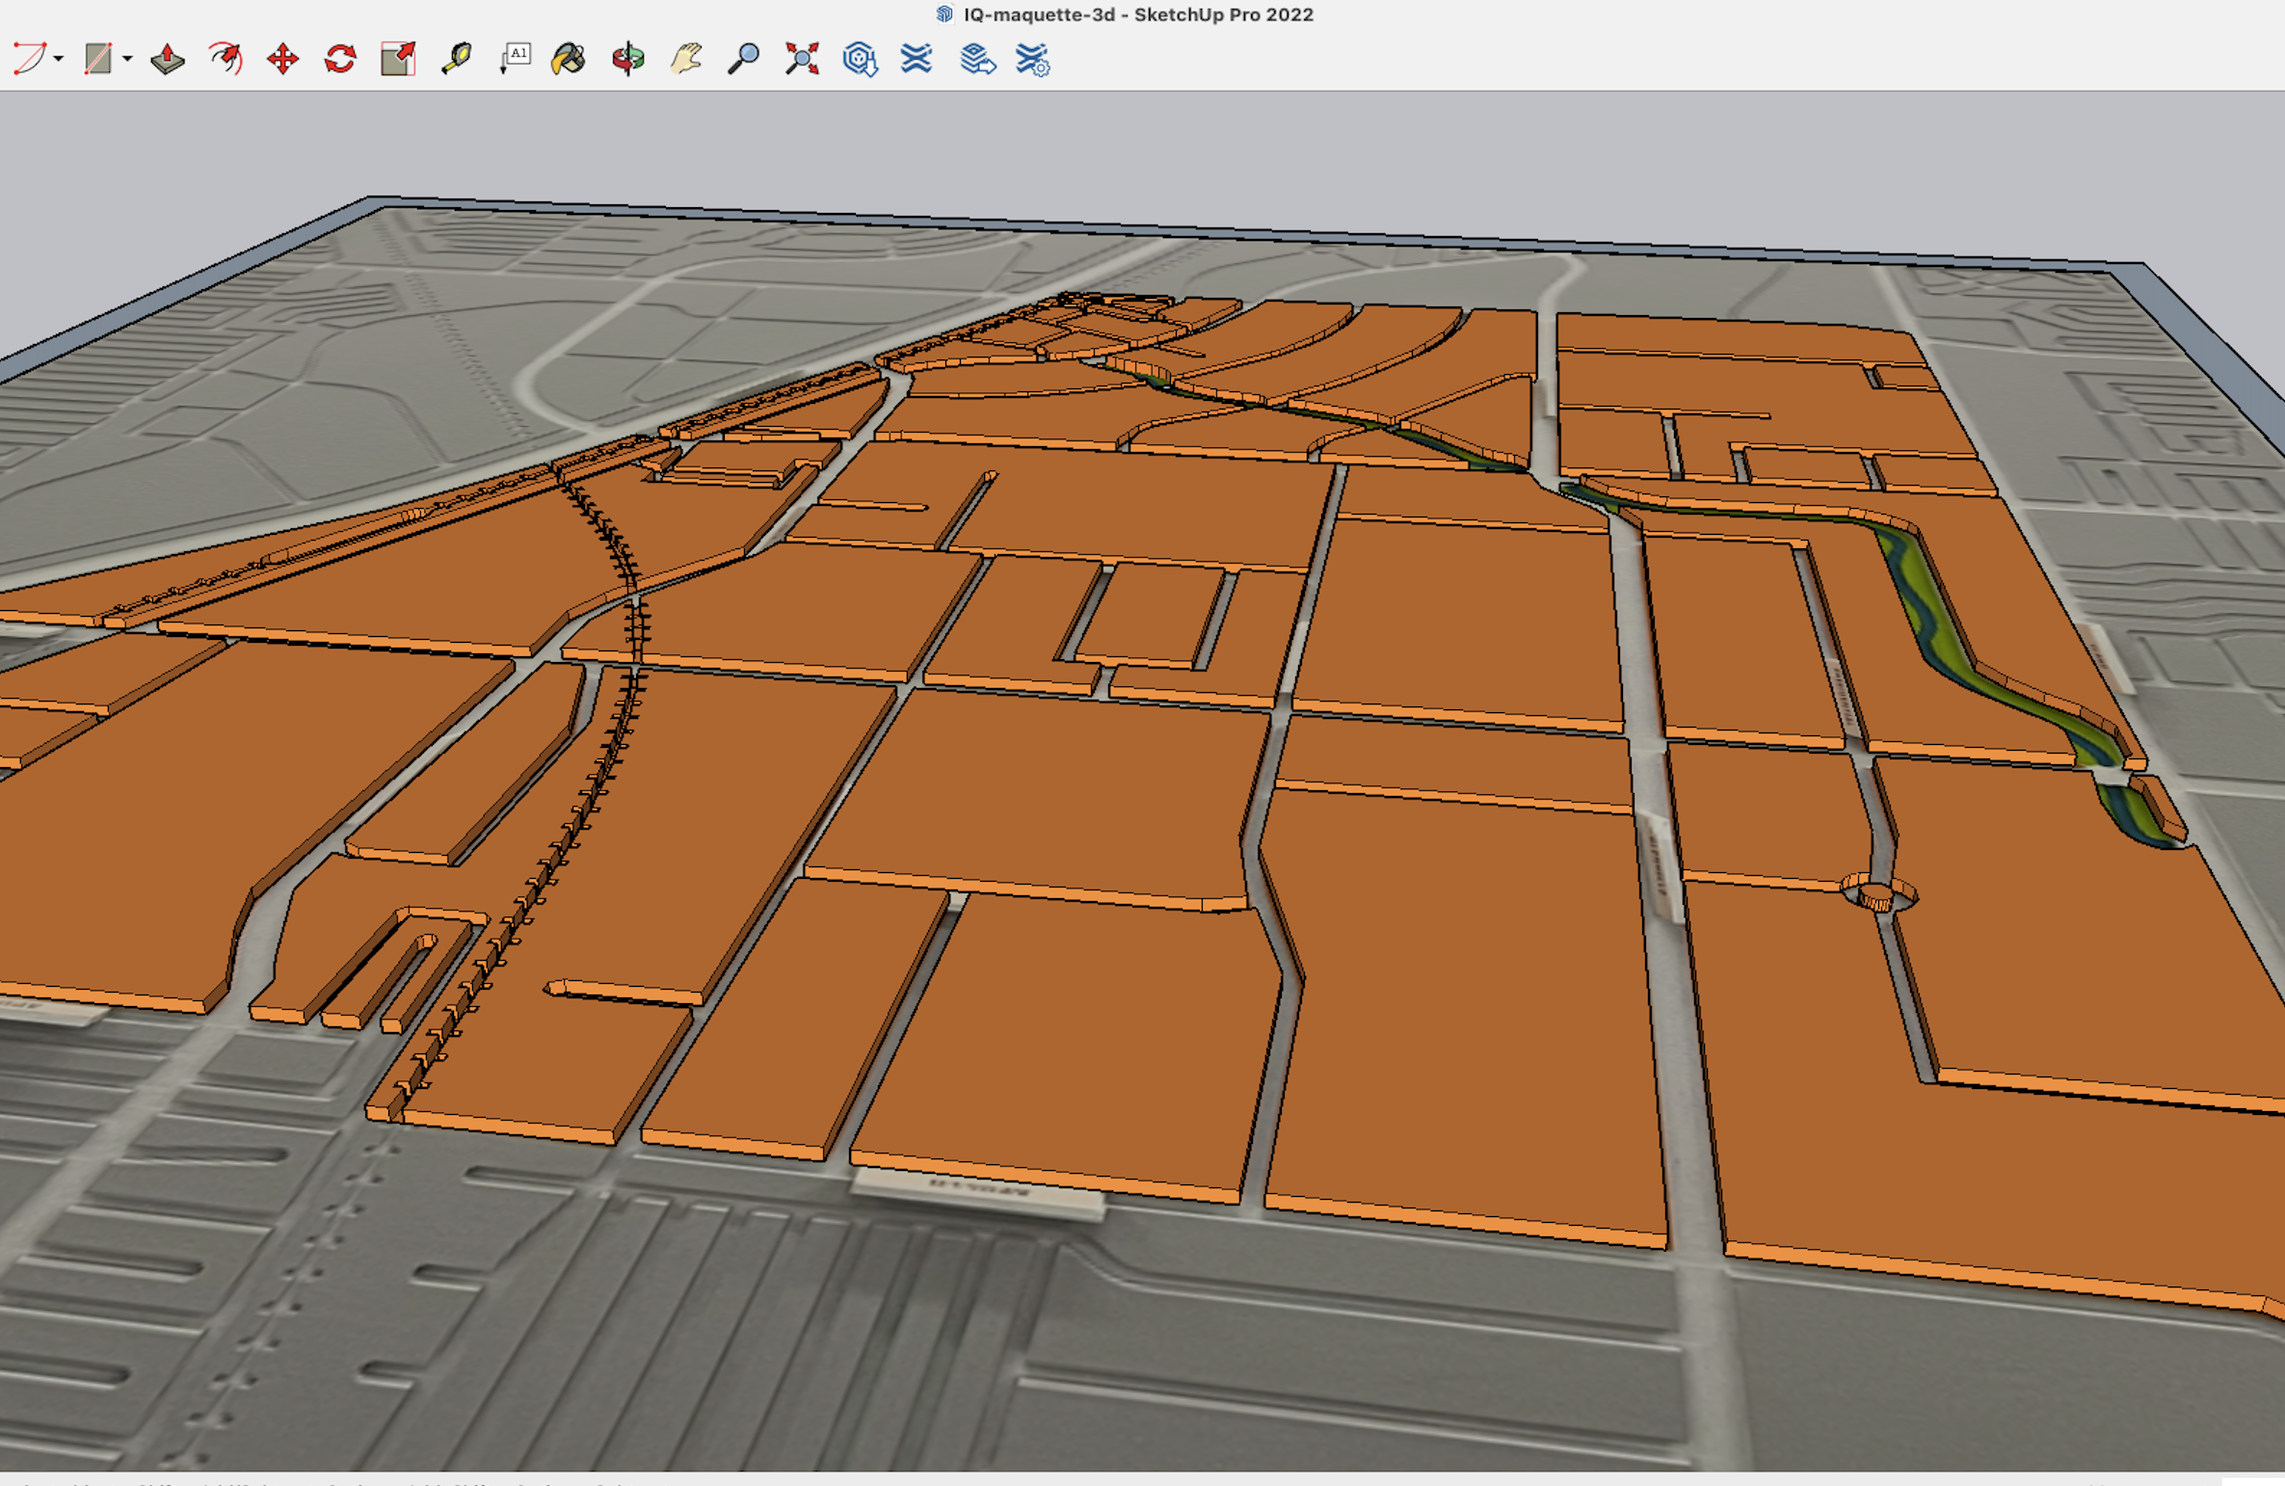Open 3D Warehouse download icon
The height and width of the screenshot is (1486, 2285).
860,59
